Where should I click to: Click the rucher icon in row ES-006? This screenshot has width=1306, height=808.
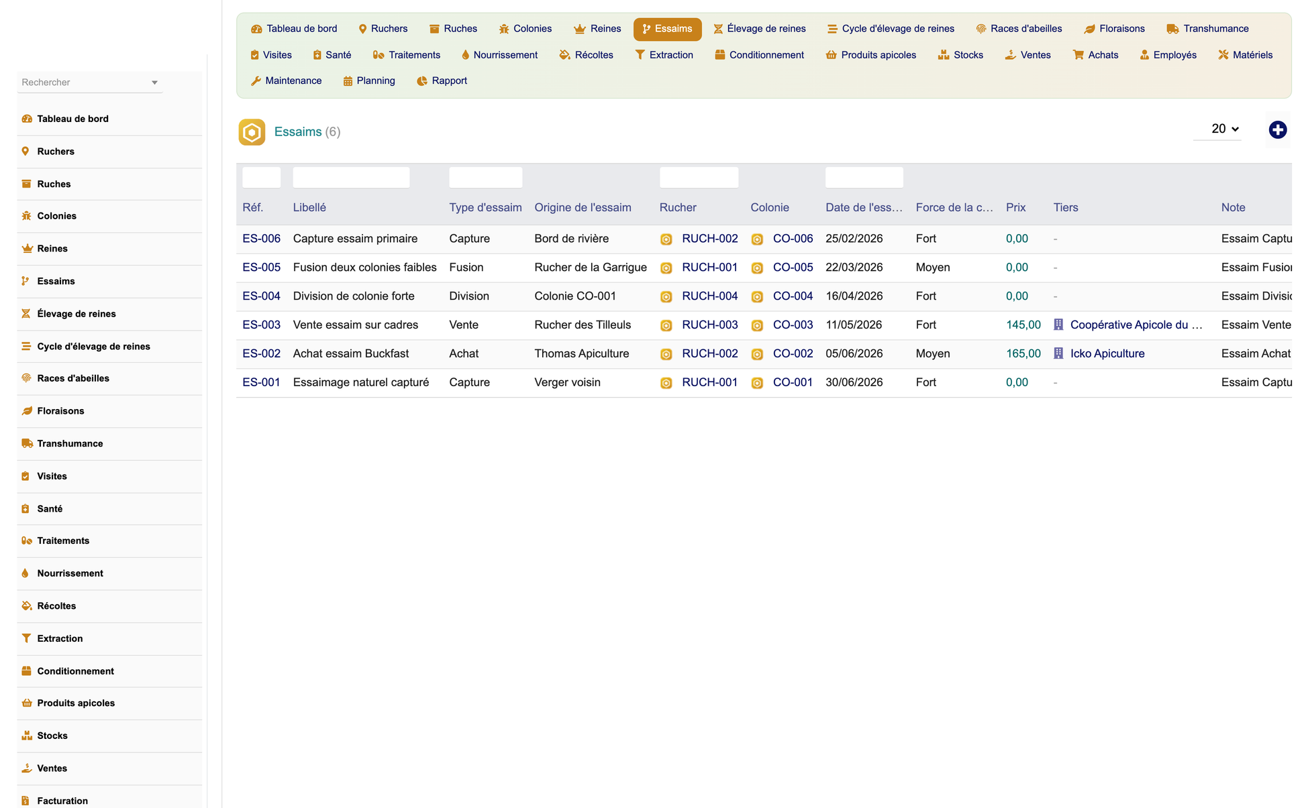[666, 239]
